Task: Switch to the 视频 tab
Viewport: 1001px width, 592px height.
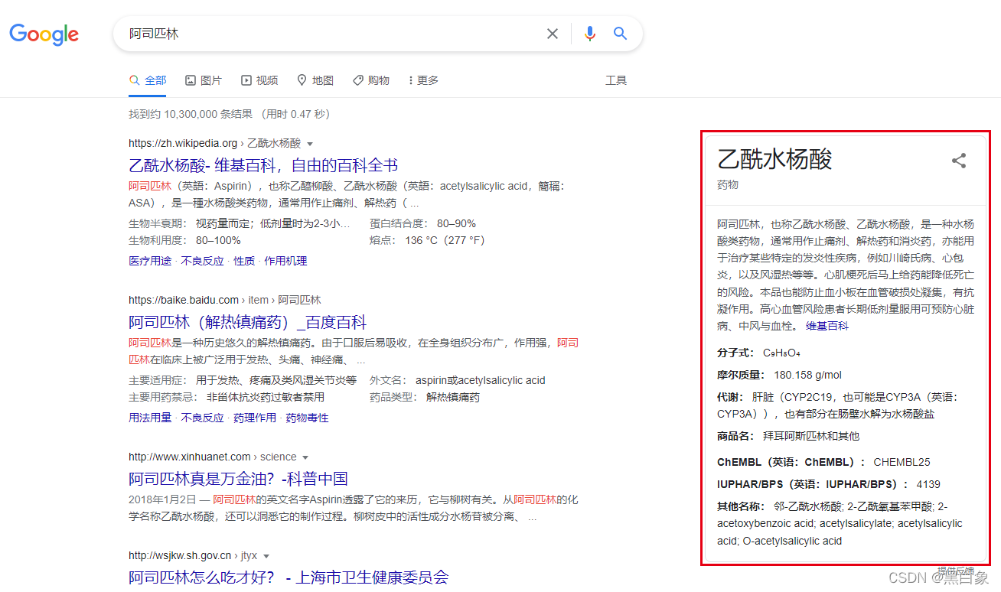Action: click(x=259, y=80)
